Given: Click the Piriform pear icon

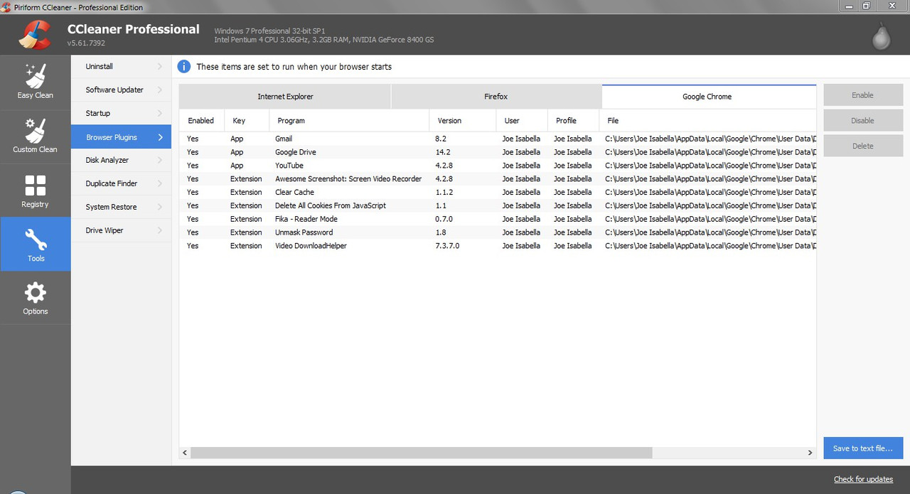Looking at the screenshot, I should click(881, 36).
